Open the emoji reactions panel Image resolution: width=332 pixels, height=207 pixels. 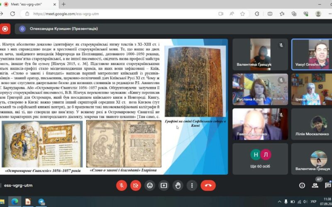tap(150, 185)
